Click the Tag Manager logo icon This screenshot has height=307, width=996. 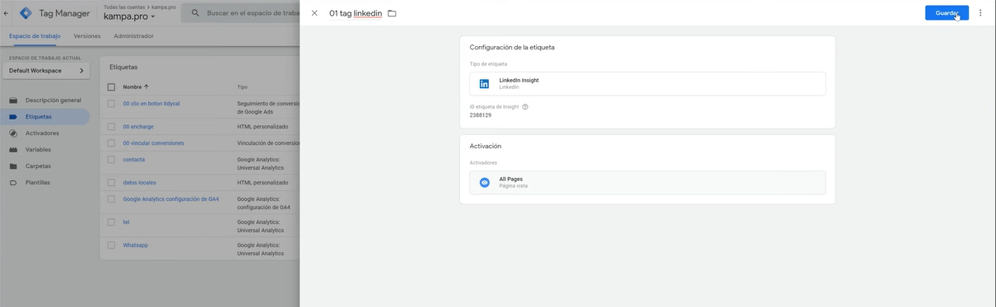point(26,13)
